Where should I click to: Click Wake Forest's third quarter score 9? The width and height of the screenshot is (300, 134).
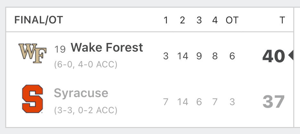click(x=199, y=56)
